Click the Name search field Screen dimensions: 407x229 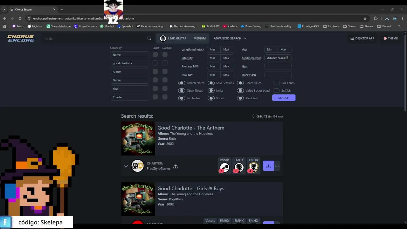pos(129,55)
